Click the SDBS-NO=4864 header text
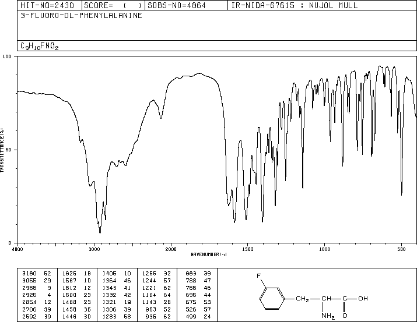Image resolution: width=417 pixels, height=322 pixels. point(177,5)
